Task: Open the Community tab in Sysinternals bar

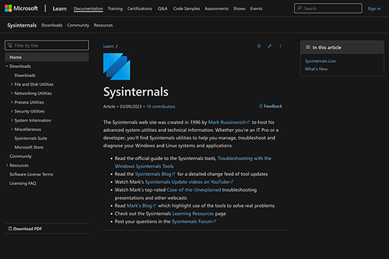Action: 78,25
